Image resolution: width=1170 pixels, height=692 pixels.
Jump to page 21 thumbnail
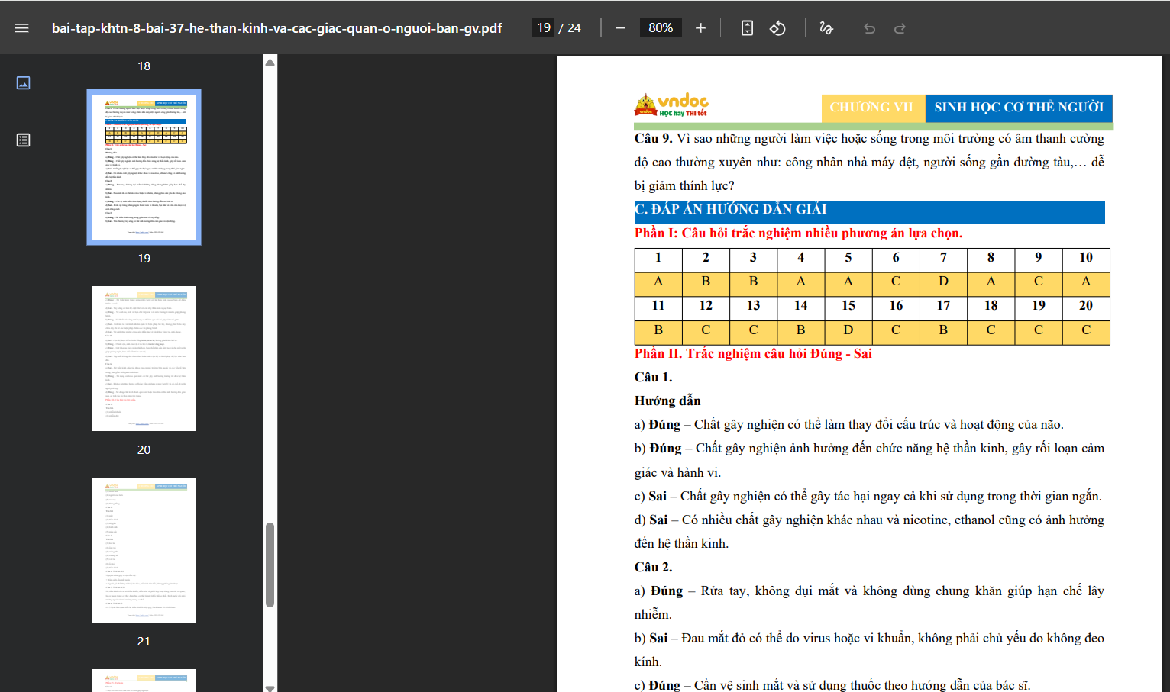coord(144,550)
